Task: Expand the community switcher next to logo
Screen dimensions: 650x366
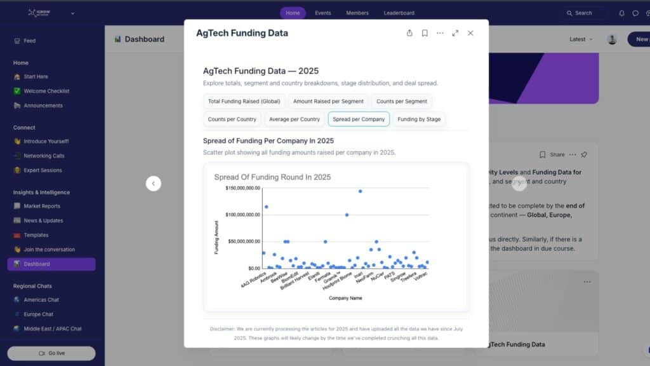Action: tap(72, 13)
